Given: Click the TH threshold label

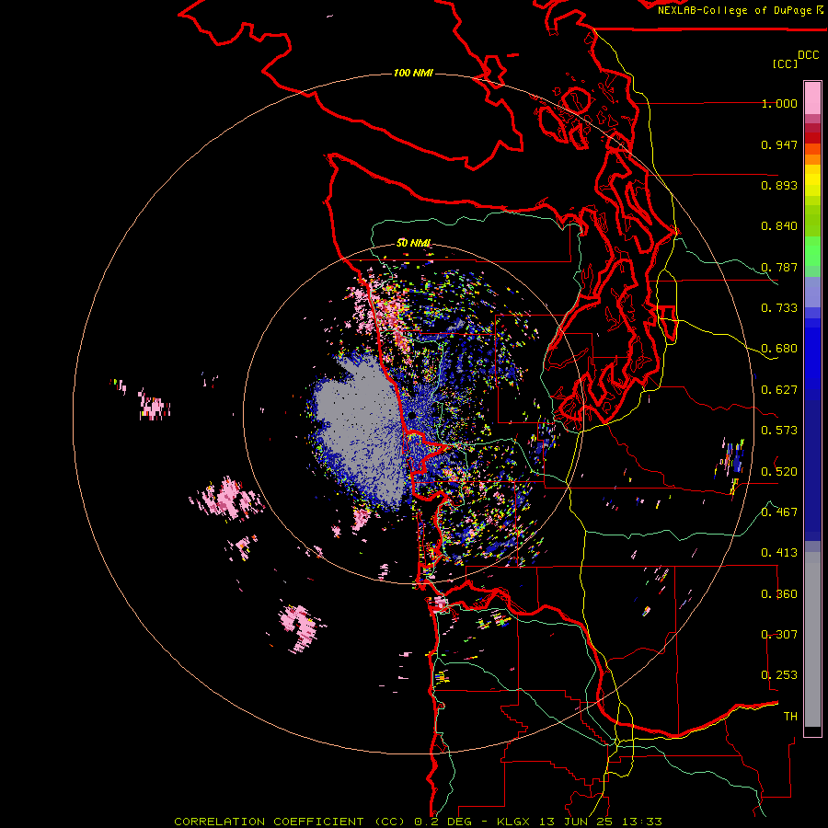Looking at the screenshot, I should (790, 717).
